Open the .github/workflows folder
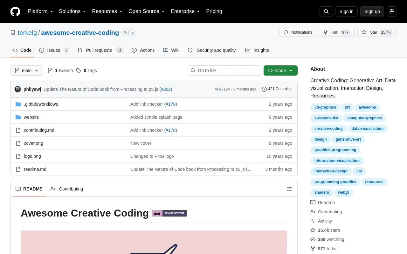The width and height of the screenshot is (407, 254). [41, 104]
